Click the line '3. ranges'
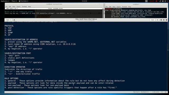Viewport: 169px width, 95px height. (10, 60)
